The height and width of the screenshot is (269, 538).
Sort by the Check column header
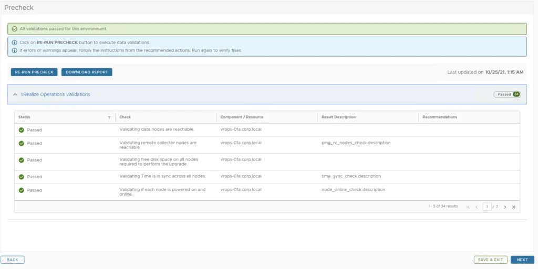tap(125, 117)
